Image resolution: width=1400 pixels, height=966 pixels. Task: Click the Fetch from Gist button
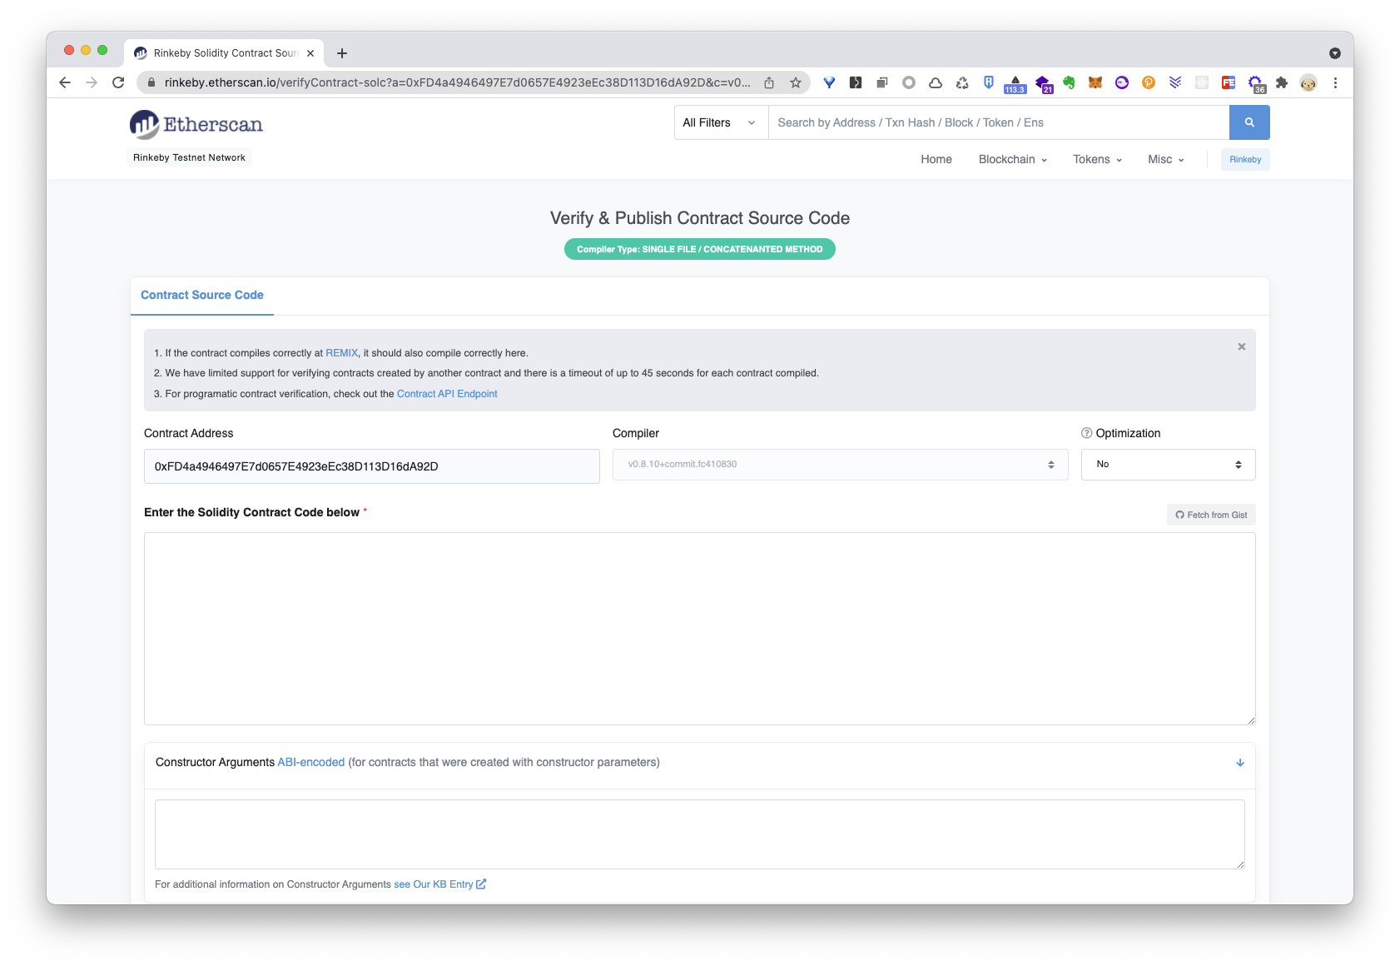click(x=1211, y=515)
